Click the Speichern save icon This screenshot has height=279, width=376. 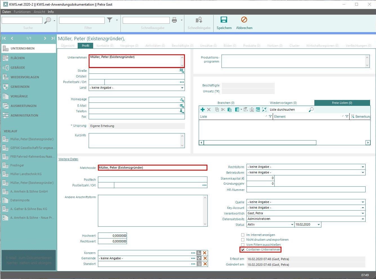[224, 20]
